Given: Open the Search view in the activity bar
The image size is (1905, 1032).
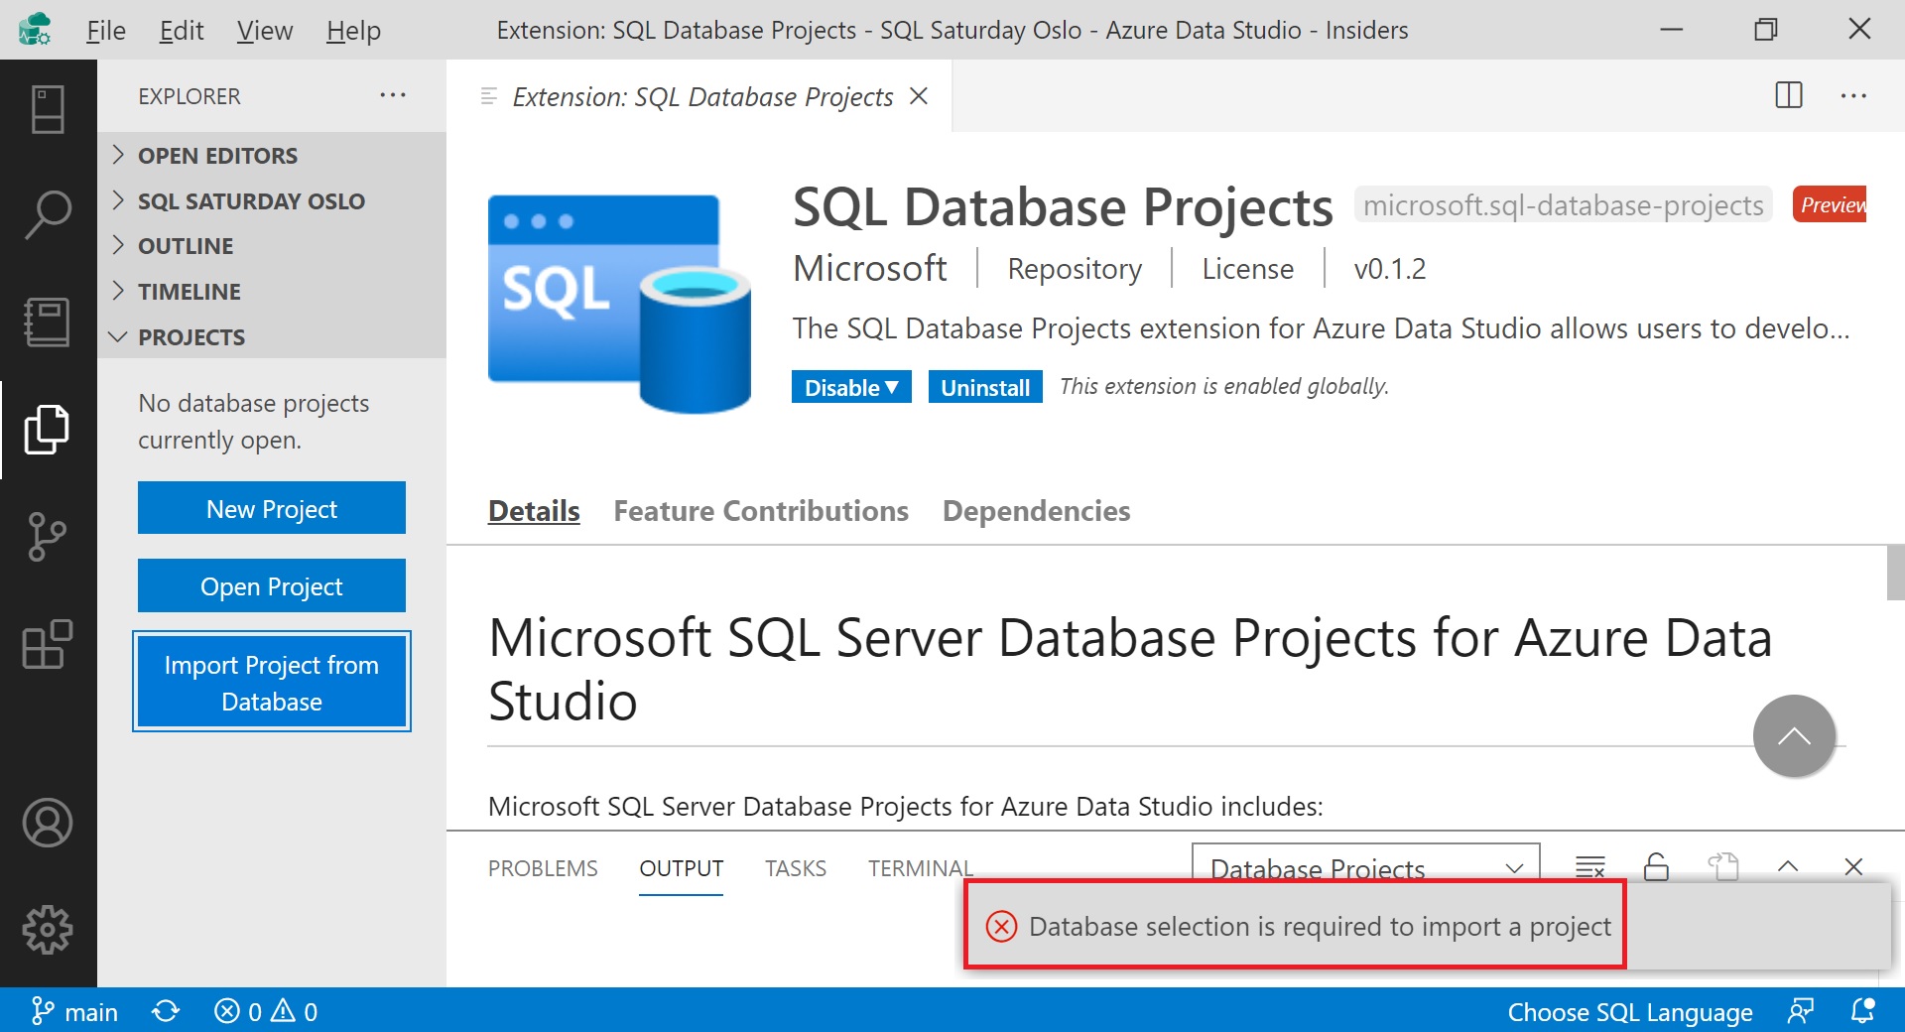Looking at the screenshot, I should 47,211.
